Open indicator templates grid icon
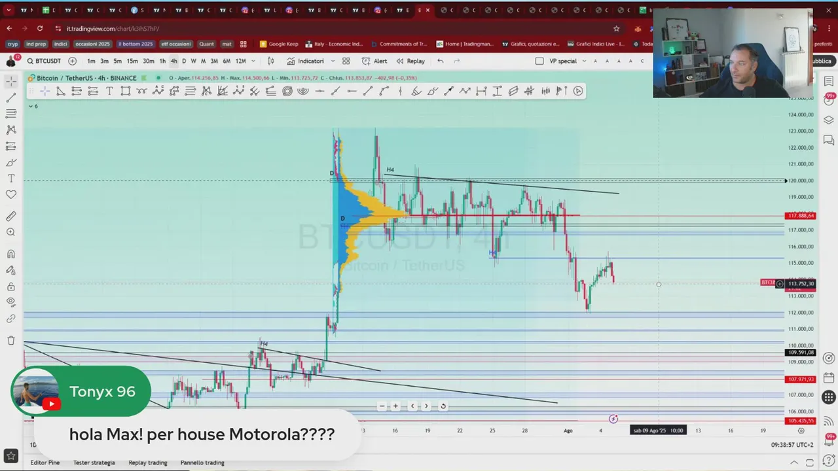 tap(346, 61)
